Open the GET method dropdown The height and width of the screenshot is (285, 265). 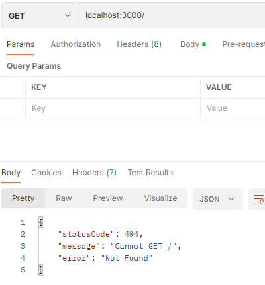tap(40, 15)
